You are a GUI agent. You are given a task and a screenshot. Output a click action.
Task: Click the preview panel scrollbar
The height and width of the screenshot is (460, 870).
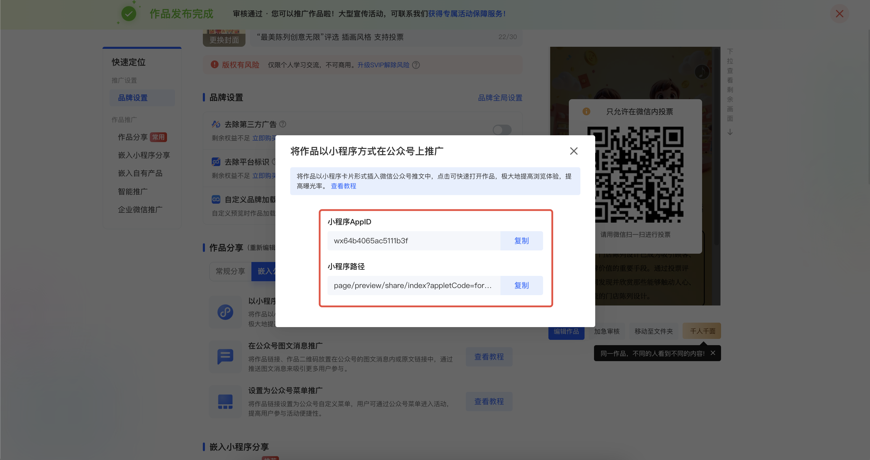pyautogui.click(x=716, y=147)
